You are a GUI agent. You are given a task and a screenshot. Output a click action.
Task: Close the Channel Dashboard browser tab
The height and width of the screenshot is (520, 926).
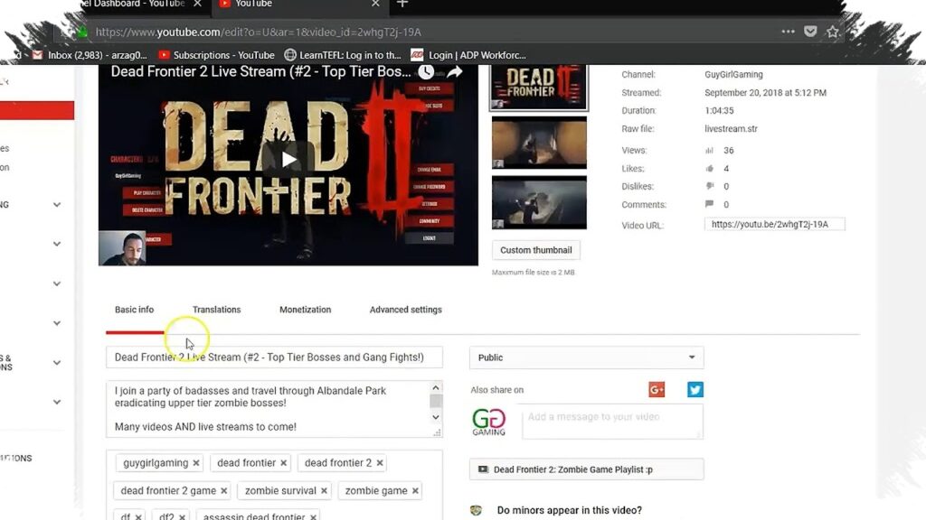point(197,4)
